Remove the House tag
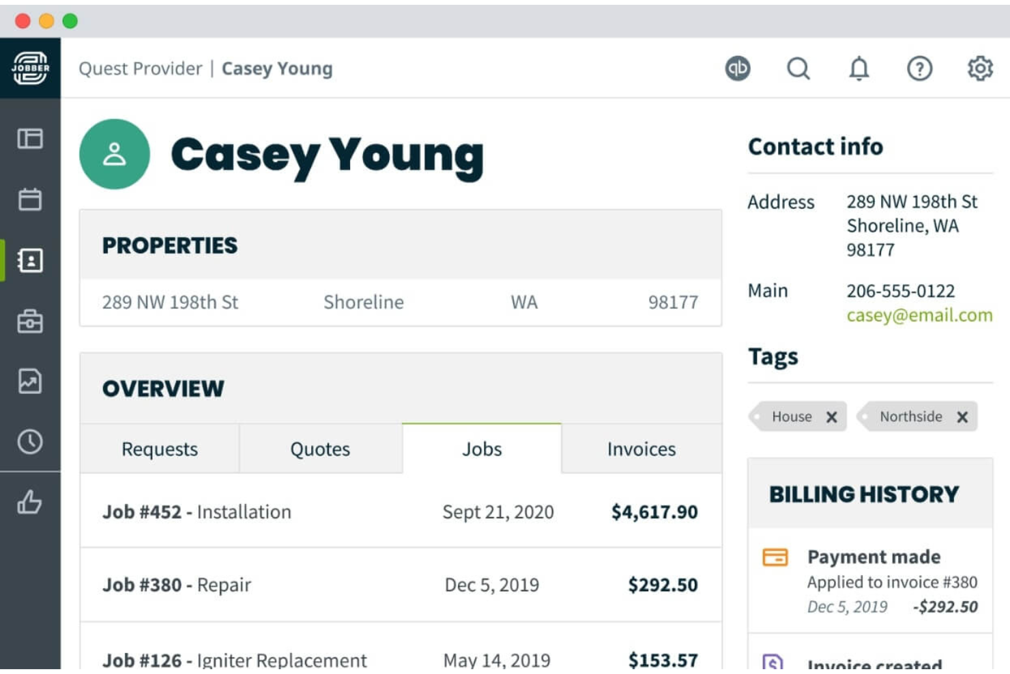This screenshot has height=674, width=1010. [831, 417]
